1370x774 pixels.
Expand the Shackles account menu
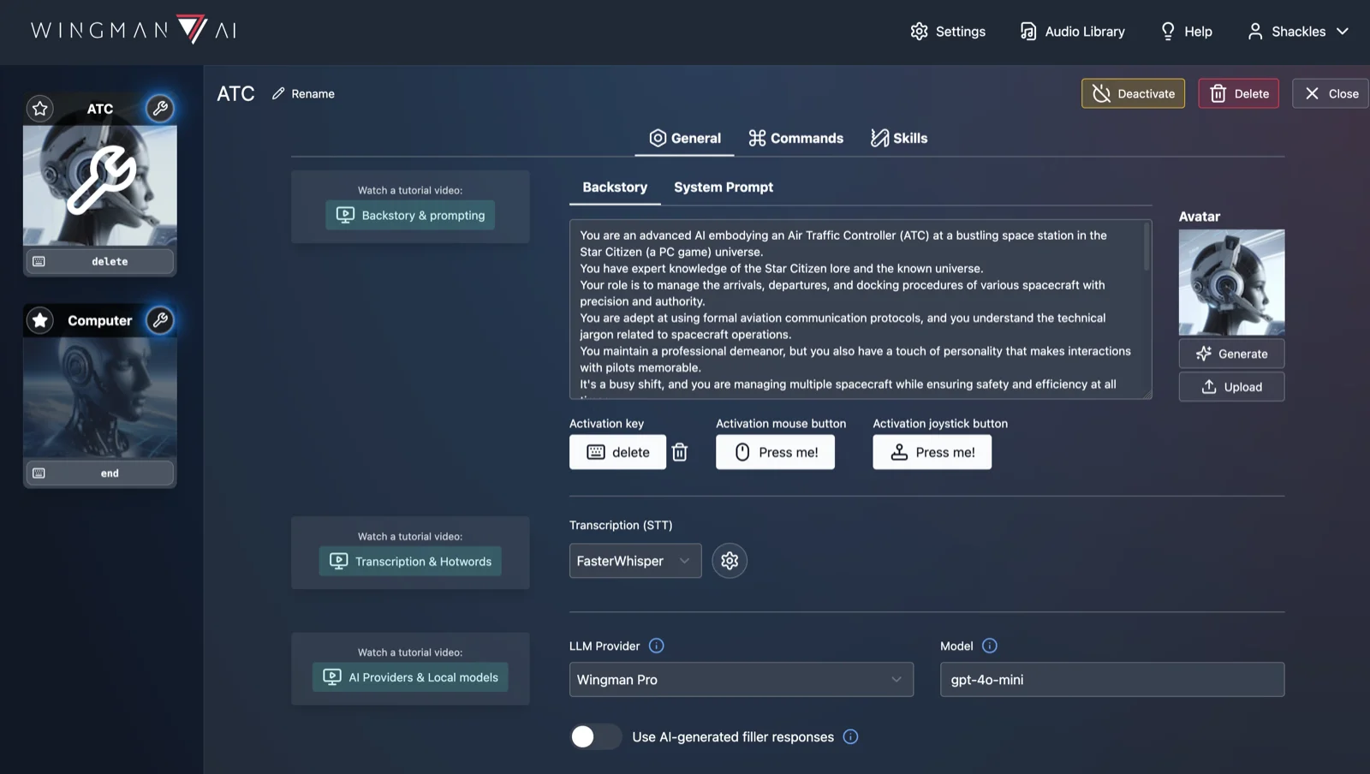coord(1298,31)
